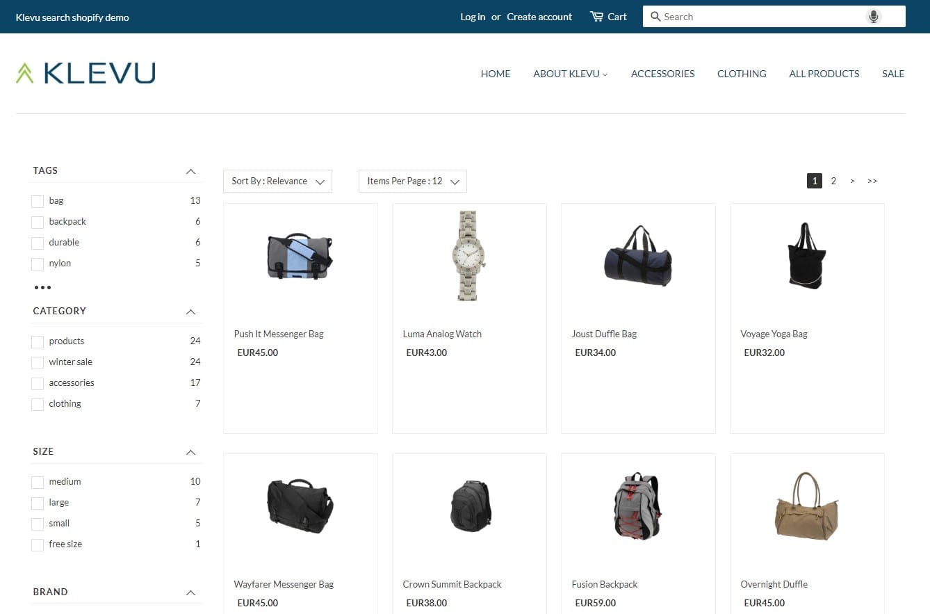This screenshot has width=930, height=614.
Task: Click the EUR34.00 price text
Action: 596,353
